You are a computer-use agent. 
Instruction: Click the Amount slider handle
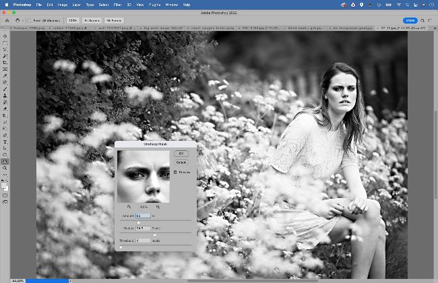[139, 222]
